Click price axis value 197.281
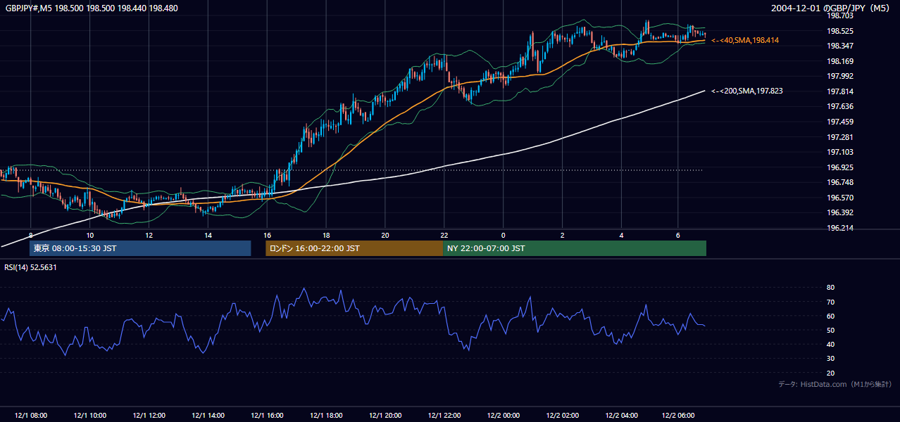 tap(840, 137)
